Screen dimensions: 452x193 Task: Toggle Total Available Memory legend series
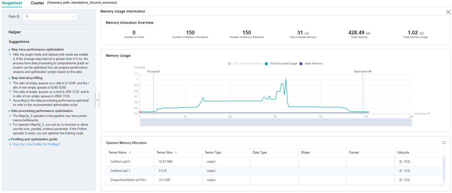coord(245,64)
